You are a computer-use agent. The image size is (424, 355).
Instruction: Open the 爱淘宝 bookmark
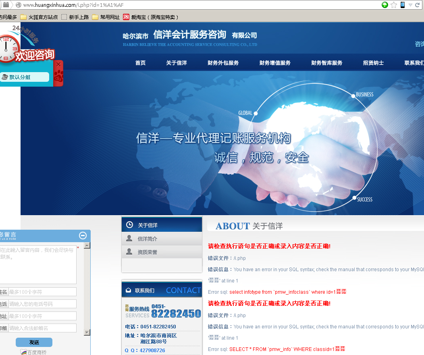tap(151, 17)
